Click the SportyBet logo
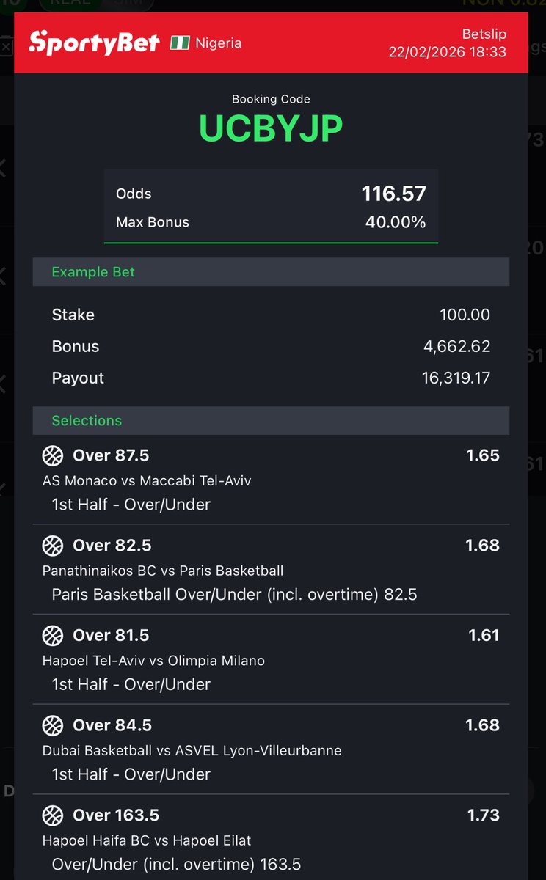Image resolution: width=546 pixels, height=880 pixels. [94, 43]
